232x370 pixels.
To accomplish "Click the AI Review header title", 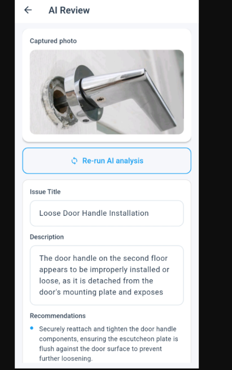I will (x=69, y=10).
